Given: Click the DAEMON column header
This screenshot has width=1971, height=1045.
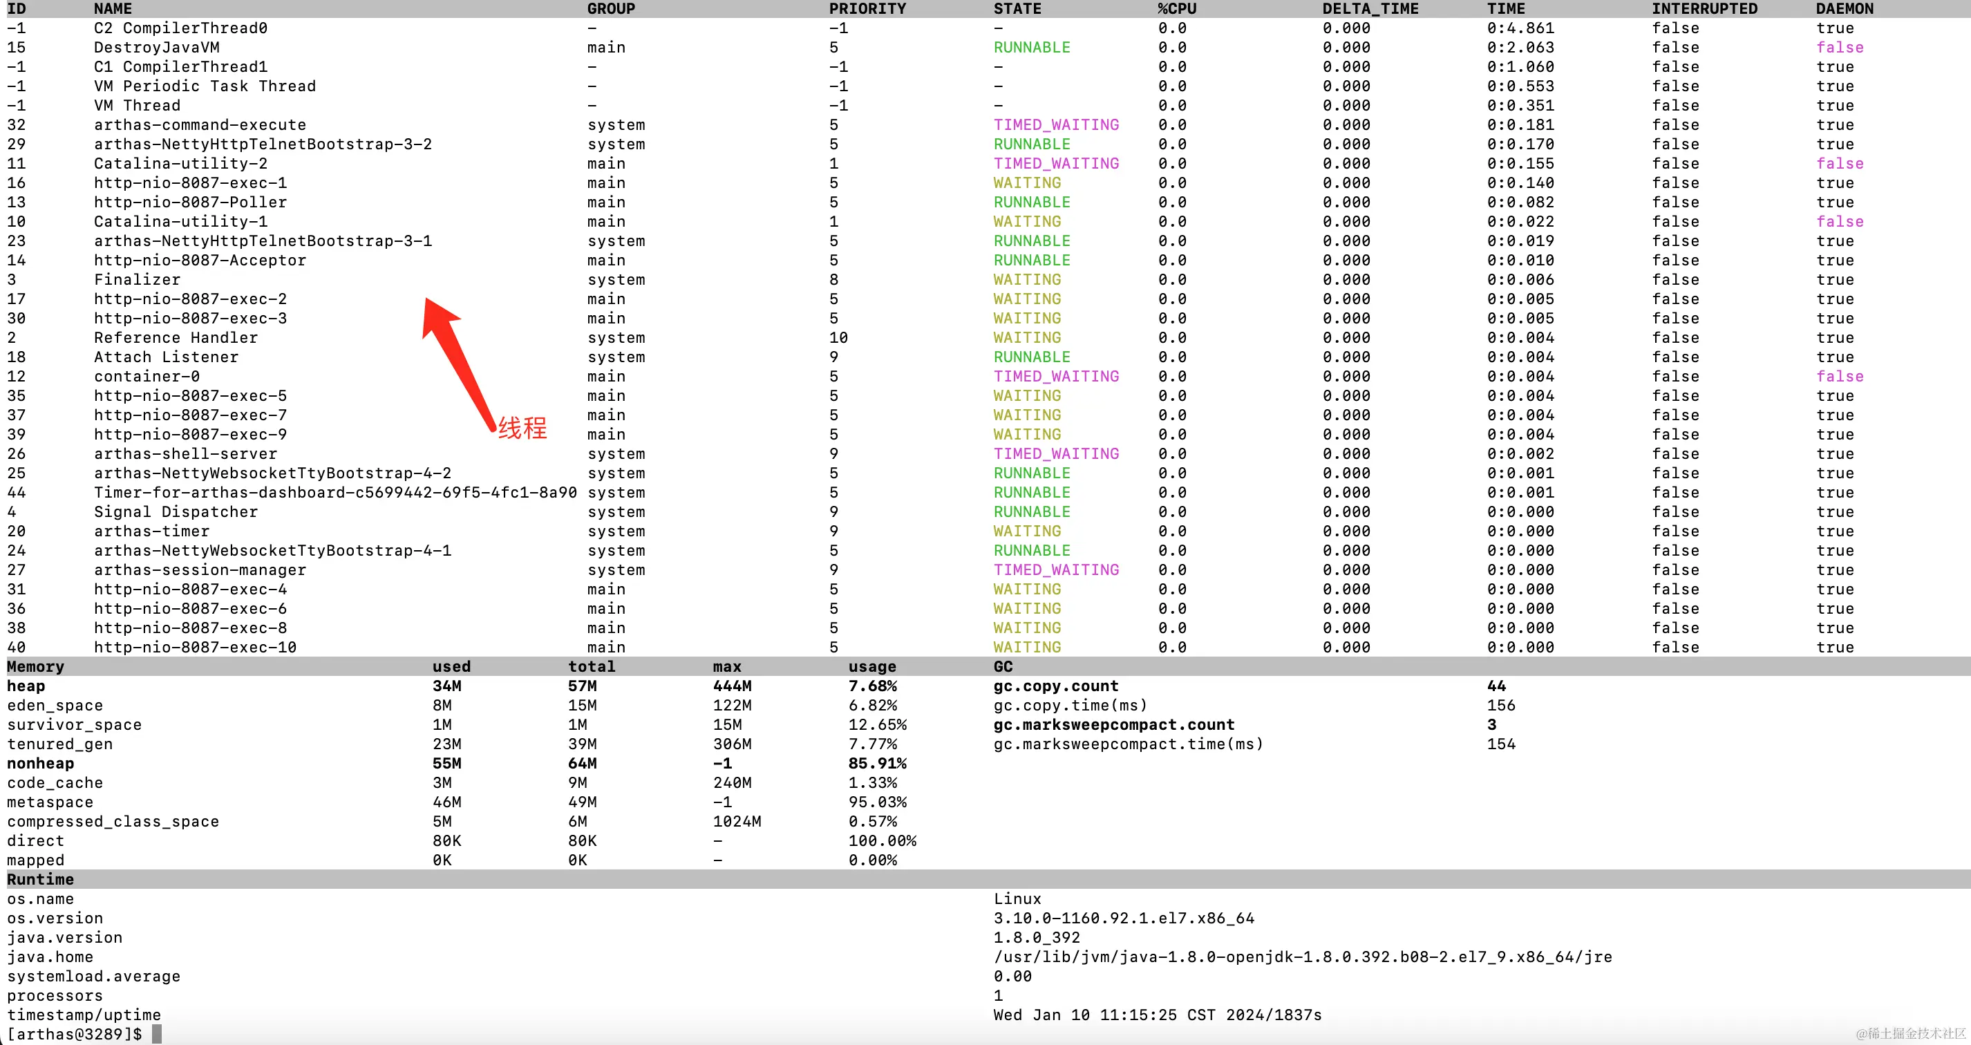Looking at the screenshot, I should [x=1844, y=8].
